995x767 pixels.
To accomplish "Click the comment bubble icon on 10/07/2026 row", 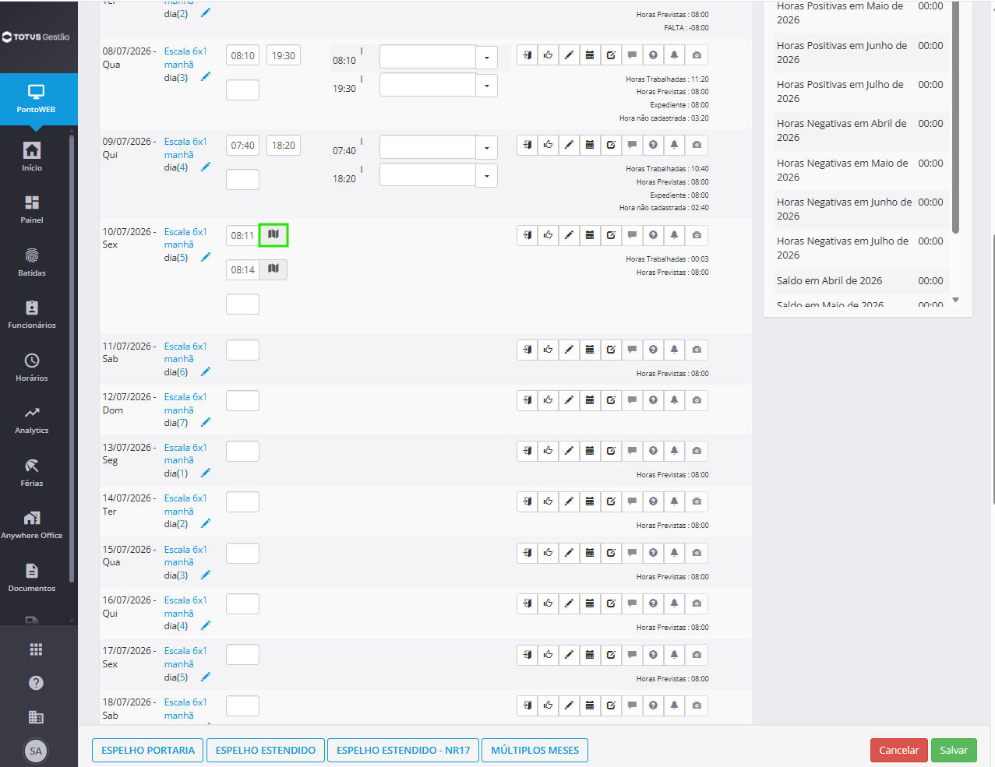I will tap(633, 235).
